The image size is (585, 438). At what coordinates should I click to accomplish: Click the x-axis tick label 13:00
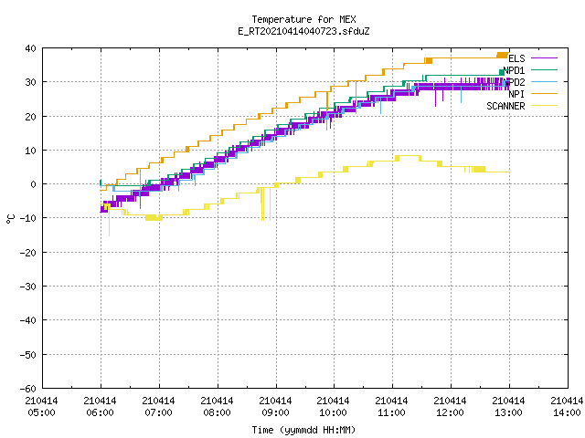point(508,412)
